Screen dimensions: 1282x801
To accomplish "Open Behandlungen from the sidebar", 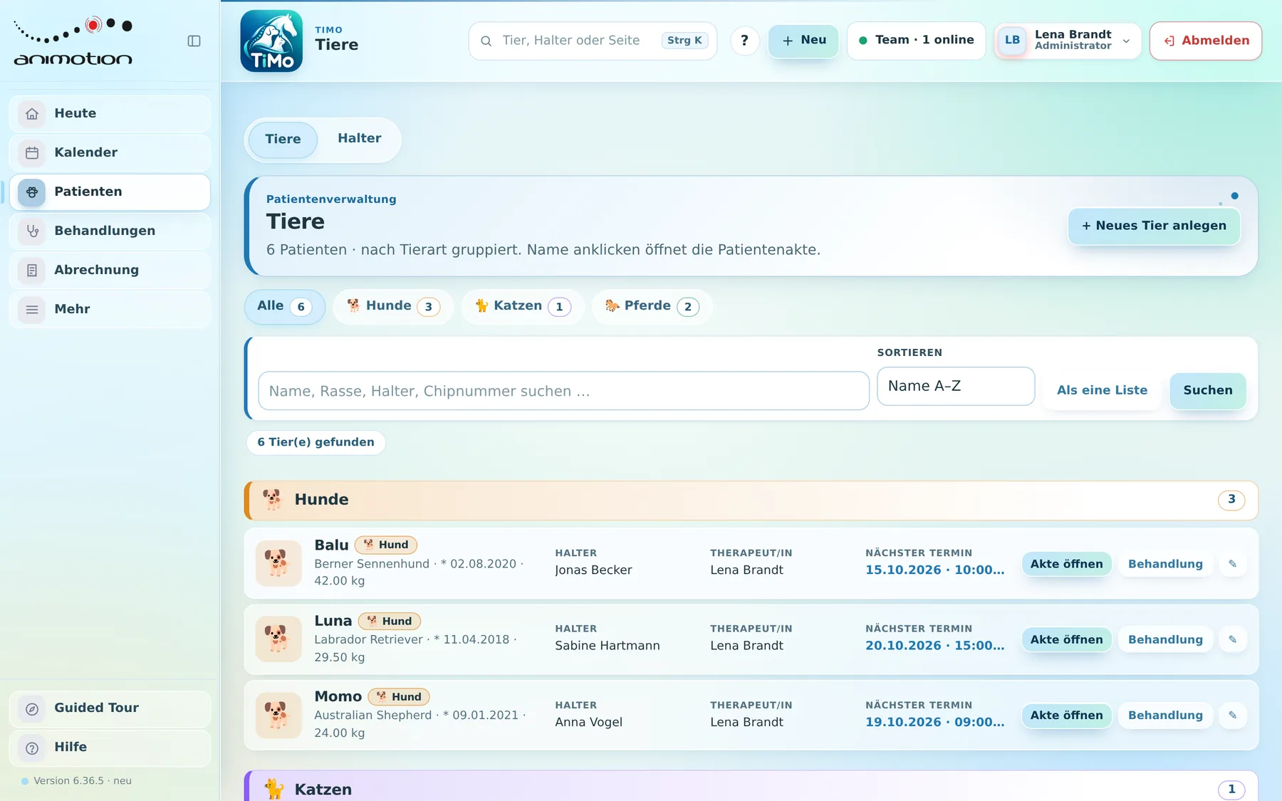I will (x=110, y=231).
